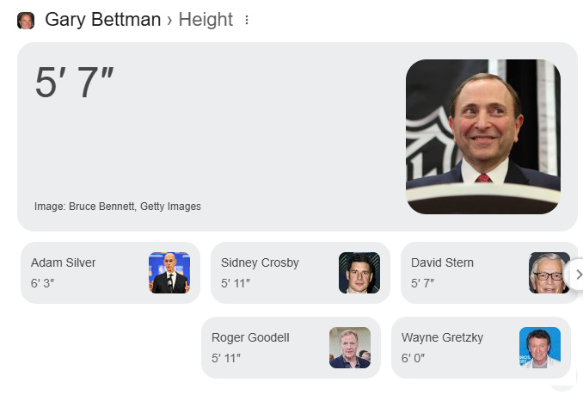Click Roger Goodell's thumbnail photo
The width and height of the screenshot is (583, 395).
pos(349,348)
